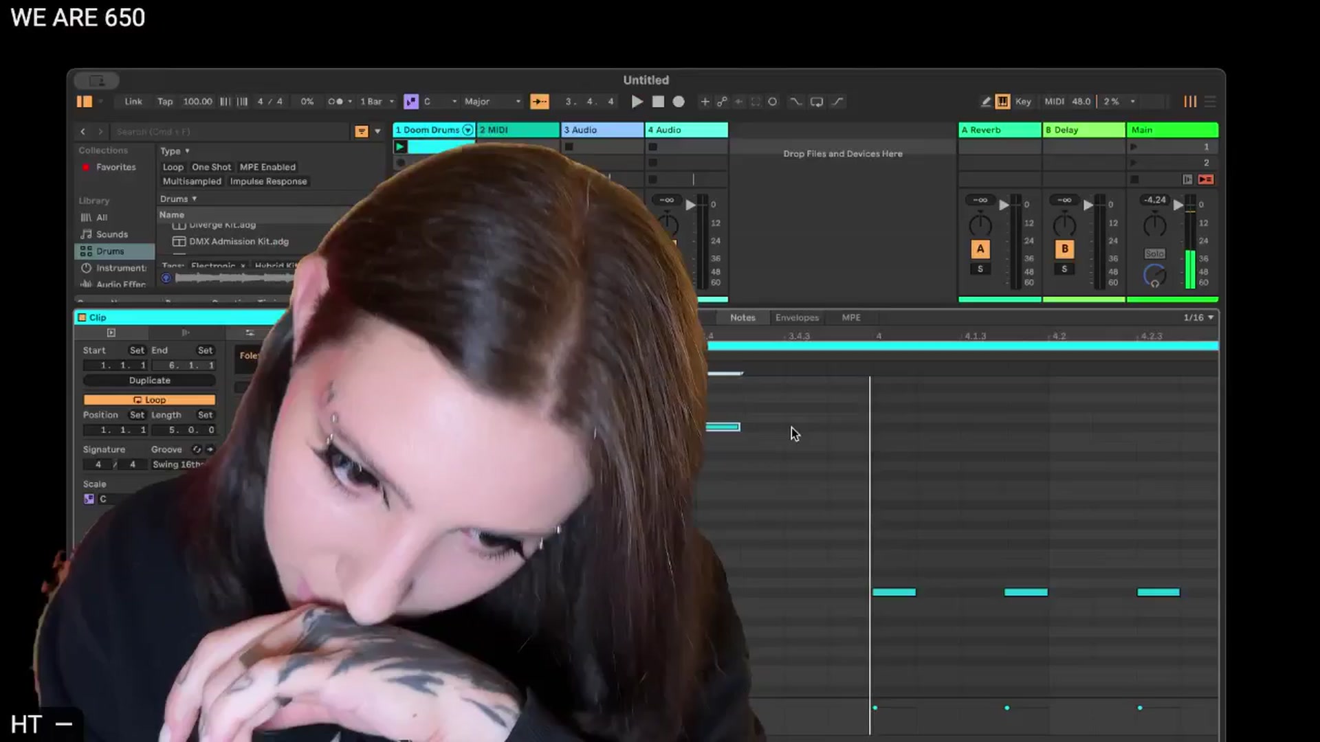Image resolution: width=1320 pixels, height=742 pixels.
Task: Switch to the MPE tab
Action: coord(851,317)
